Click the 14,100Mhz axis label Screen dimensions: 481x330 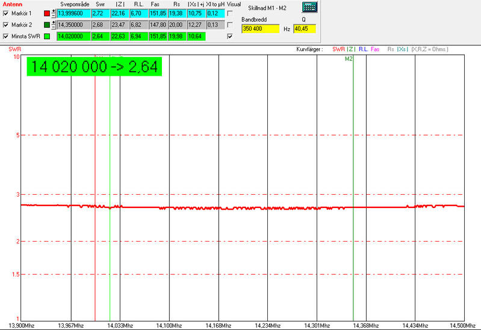[x=169, y=325]
